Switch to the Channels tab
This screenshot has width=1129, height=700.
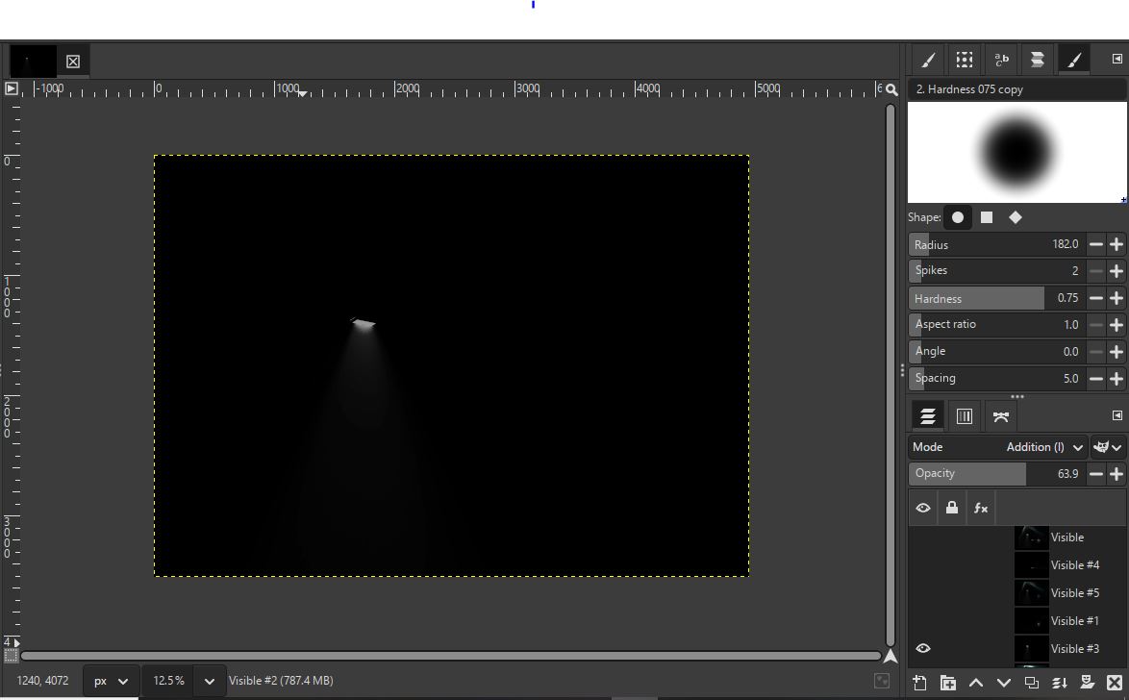click(x=965, y=416)
